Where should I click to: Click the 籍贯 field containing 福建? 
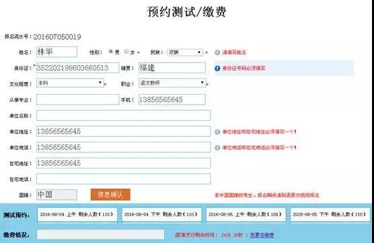[172, 68]
